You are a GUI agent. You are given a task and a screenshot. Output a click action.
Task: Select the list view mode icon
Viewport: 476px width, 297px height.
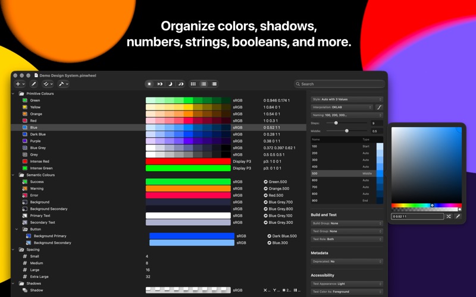tap(203, 84)
